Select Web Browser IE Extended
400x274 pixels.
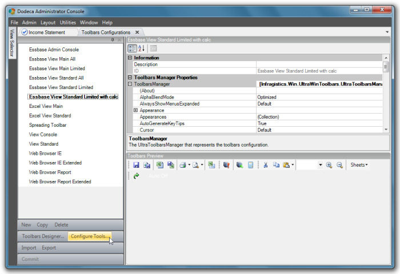[55, 163]
